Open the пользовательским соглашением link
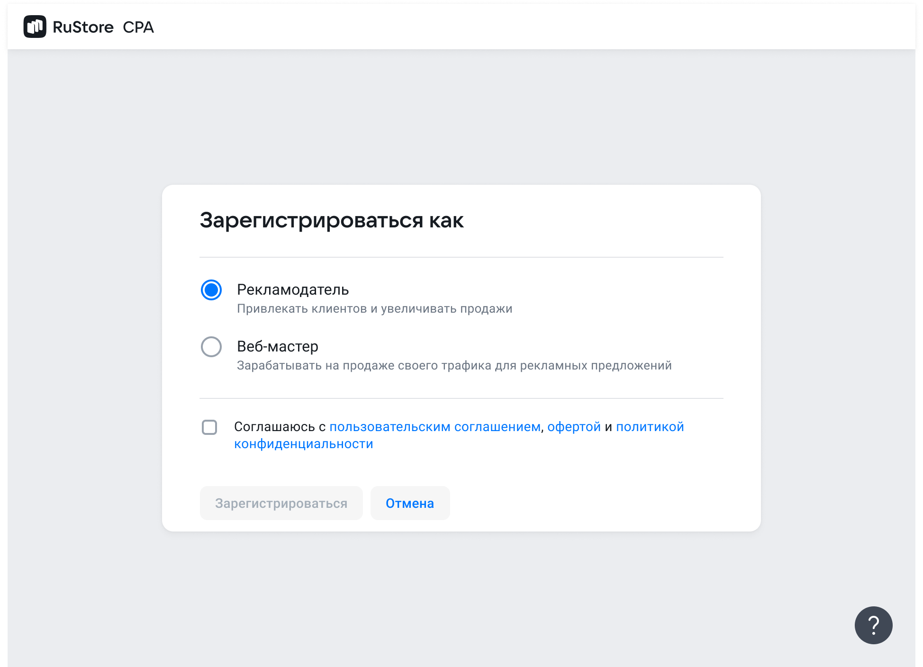Screen dimensions: 923x667 pyautogui.click(x=434, y=427)
